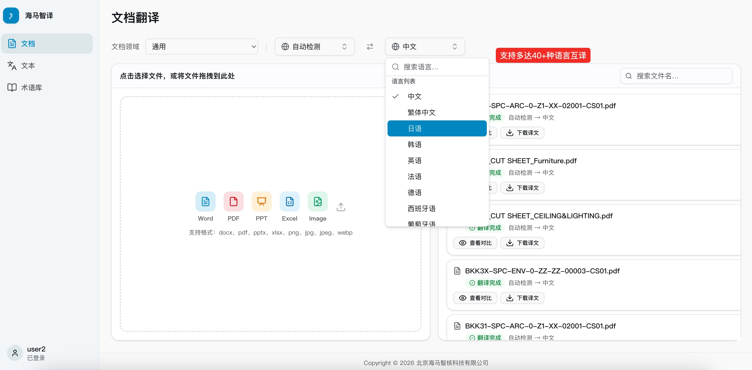Click the user2 avatar icon
This screenshot has width=752, height=370.
tap(15, 353)
